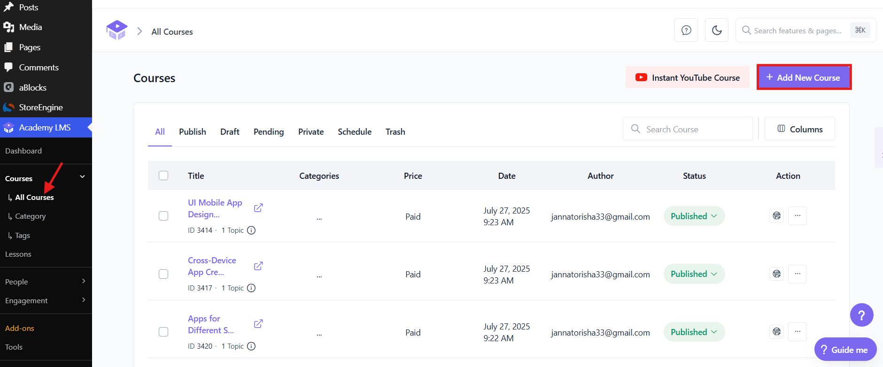
Task: Check the Cross-Device App row checkbox
Action: click(163, 274)
